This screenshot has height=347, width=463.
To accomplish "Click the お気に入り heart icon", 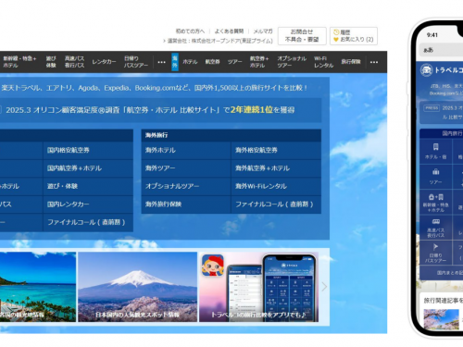I will 336,40.
